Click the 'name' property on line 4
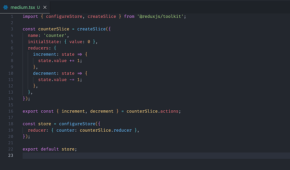This screenshot has width=290, height=170. point(33,35)
